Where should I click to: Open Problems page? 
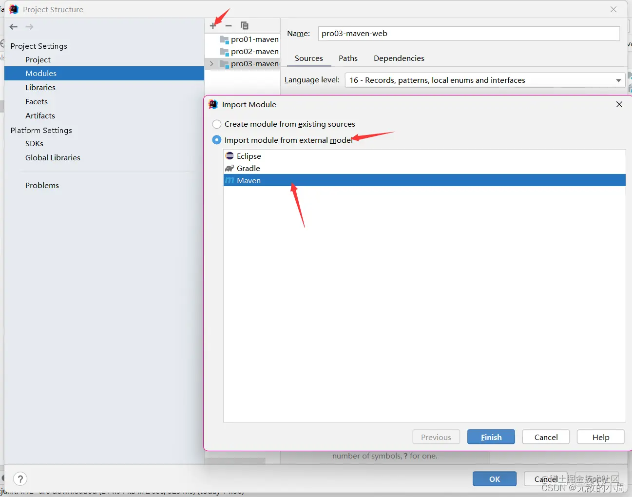(42, 185)
